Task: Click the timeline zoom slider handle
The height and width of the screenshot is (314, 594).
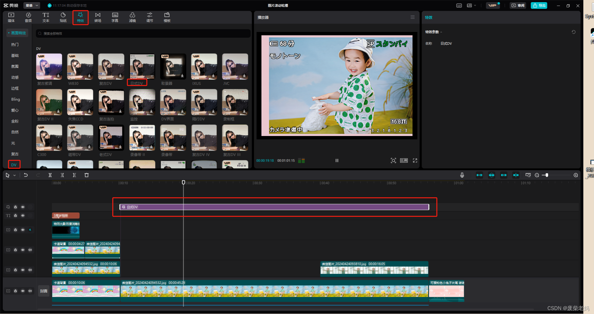Action: coord(547,175)
